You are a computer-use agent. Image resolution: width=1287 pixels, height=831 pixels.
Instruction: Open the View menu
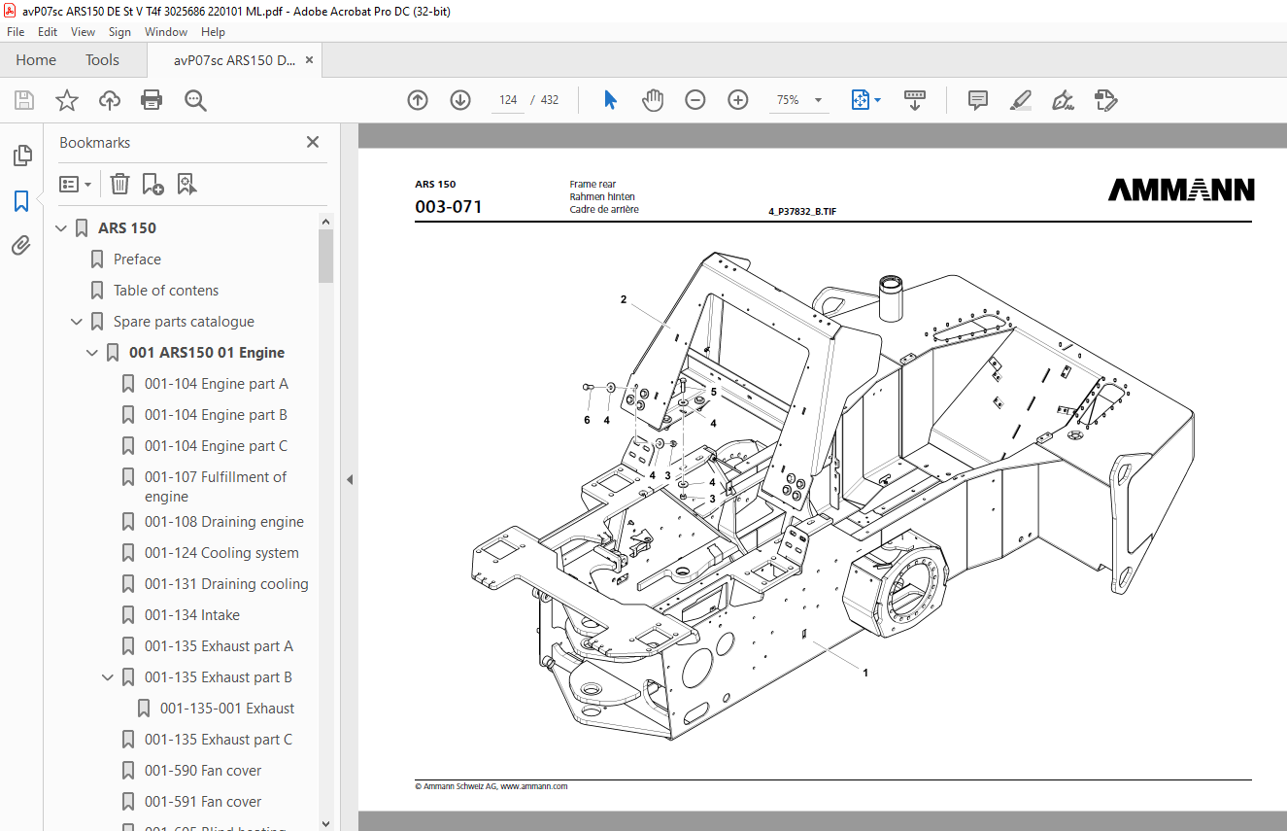pyautogui.click(x=83, y=32)
